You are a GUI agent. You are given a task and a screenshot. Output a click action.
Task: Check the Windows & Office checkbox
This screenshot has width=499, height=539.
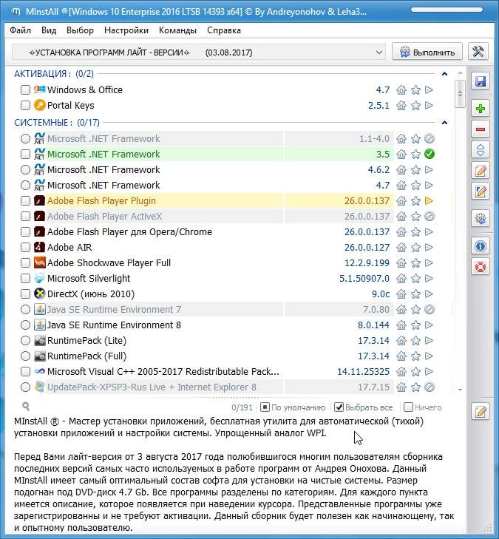(25, 89)
